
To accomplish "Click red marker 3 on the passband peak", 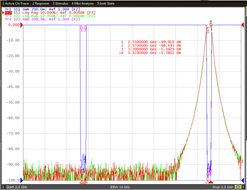I will (x=208, y=30).
